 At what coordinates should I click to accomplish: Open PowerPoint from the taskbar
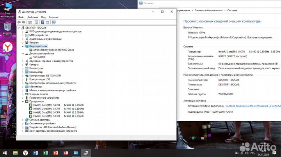55,153
